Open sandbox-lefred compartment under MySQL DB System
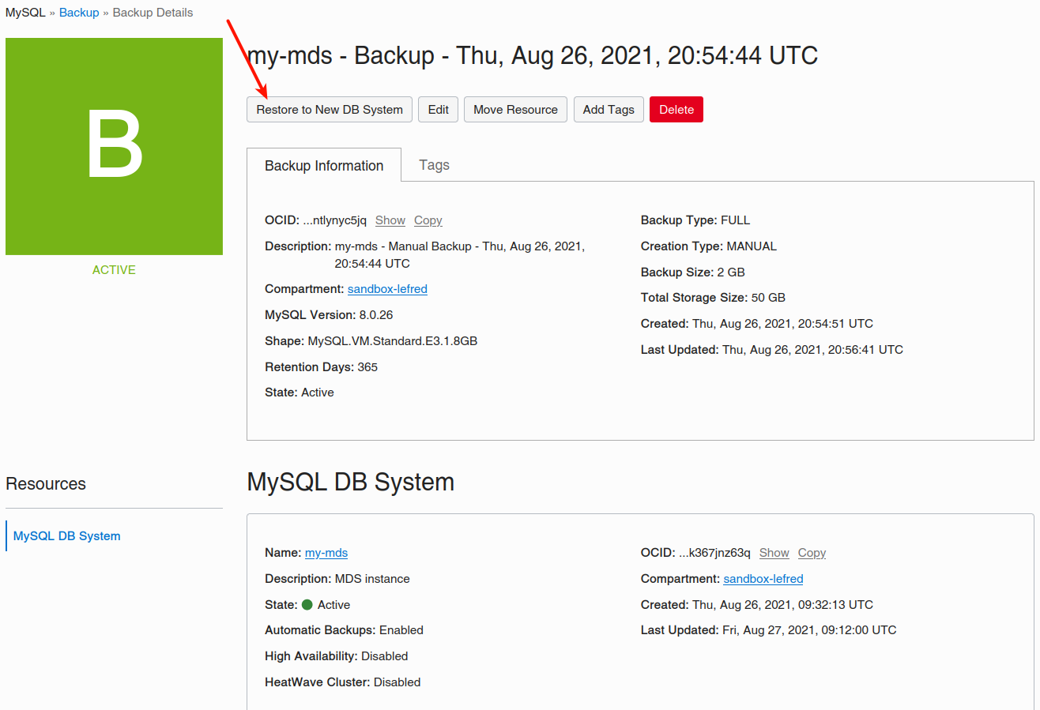Image resolution: width=1040 pixels, height=710 pixels. click(763, 579)
